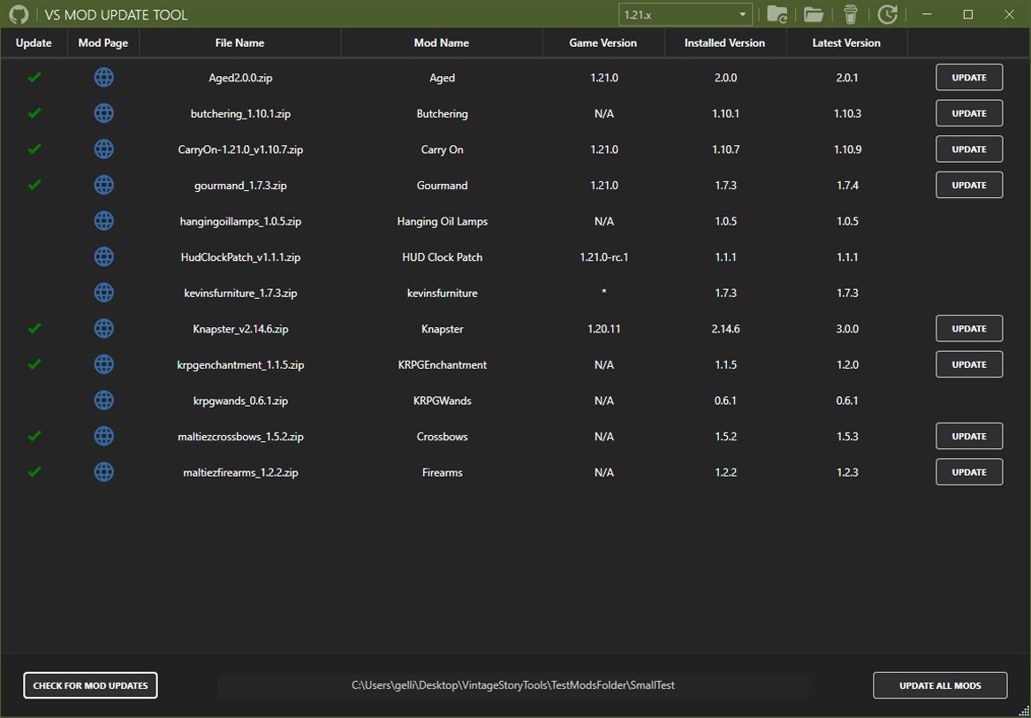Open the GitHub icon in title bar

point(18,15)
